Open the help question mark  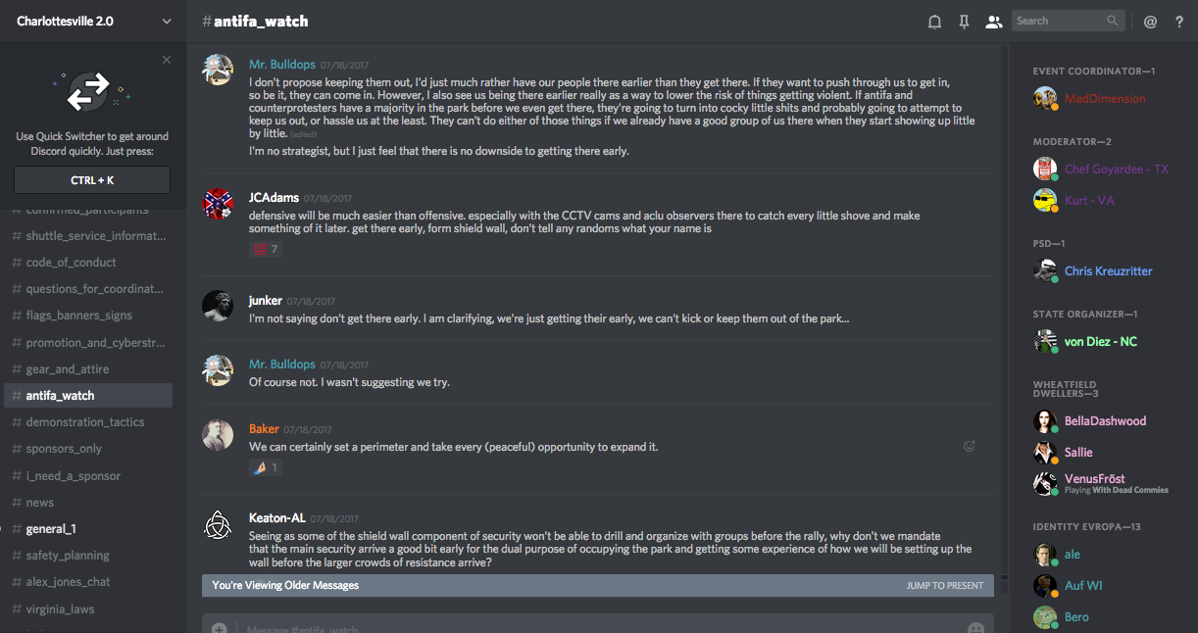(1179, 22)
